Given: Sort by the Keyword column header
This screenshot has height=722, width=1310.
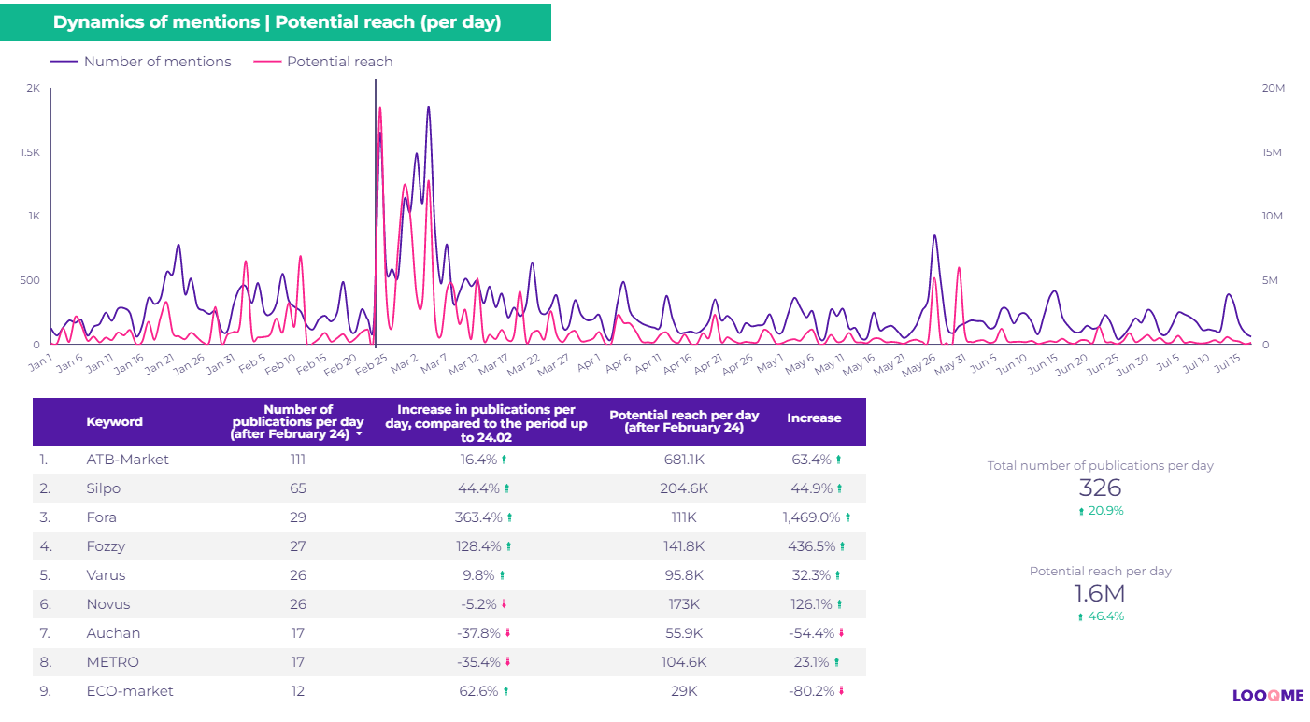Looking at the screenshot, I should (x=115, y=421).
